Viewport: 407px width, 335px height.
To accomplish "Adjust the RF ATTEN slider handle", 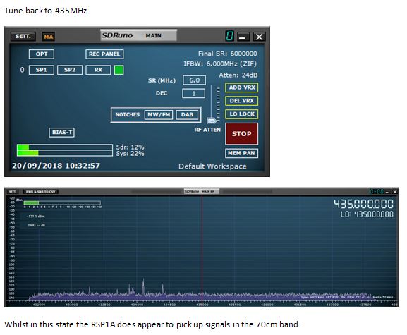I will pos(212,121).
